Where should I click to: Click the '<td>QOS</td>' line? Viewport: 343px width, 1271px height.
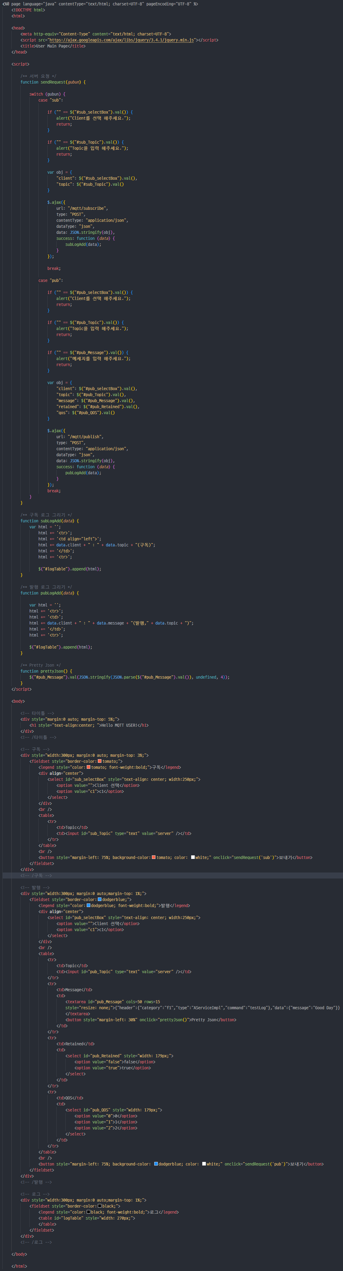click(70, 1098)
